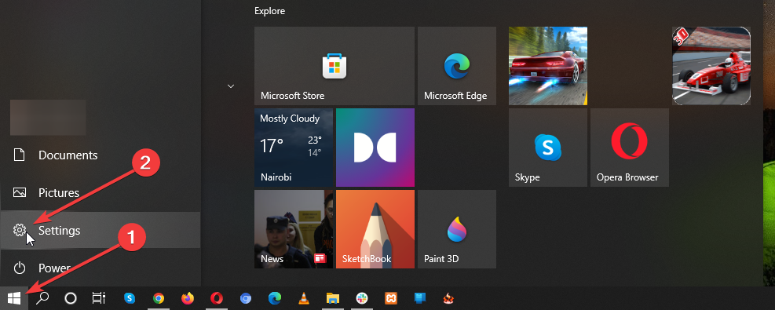
Task: Open the blue window taskbar app
Action: (x=420, y=298)
